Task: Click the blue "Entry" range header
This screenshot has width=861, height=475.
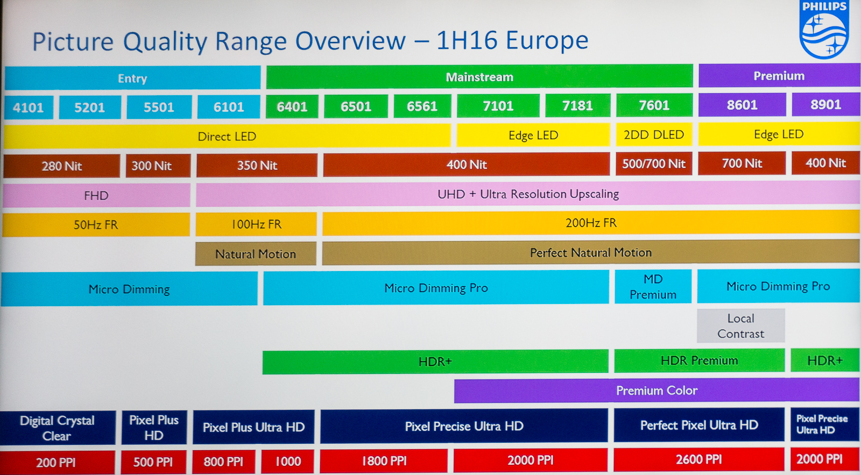Action: (132, 78)
